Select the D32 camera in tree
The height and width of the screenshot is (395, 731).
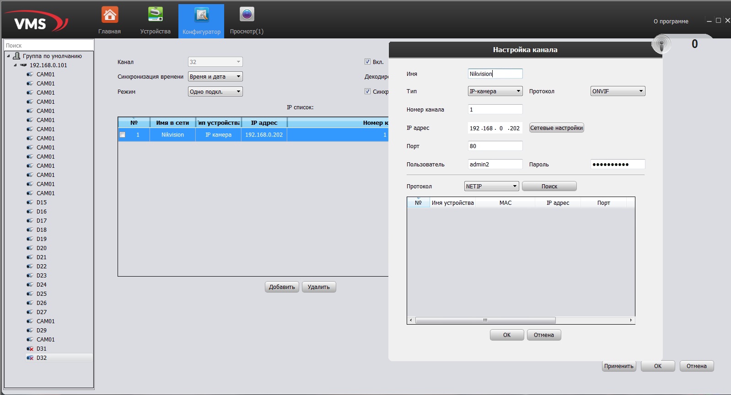(x=41, y=358)
